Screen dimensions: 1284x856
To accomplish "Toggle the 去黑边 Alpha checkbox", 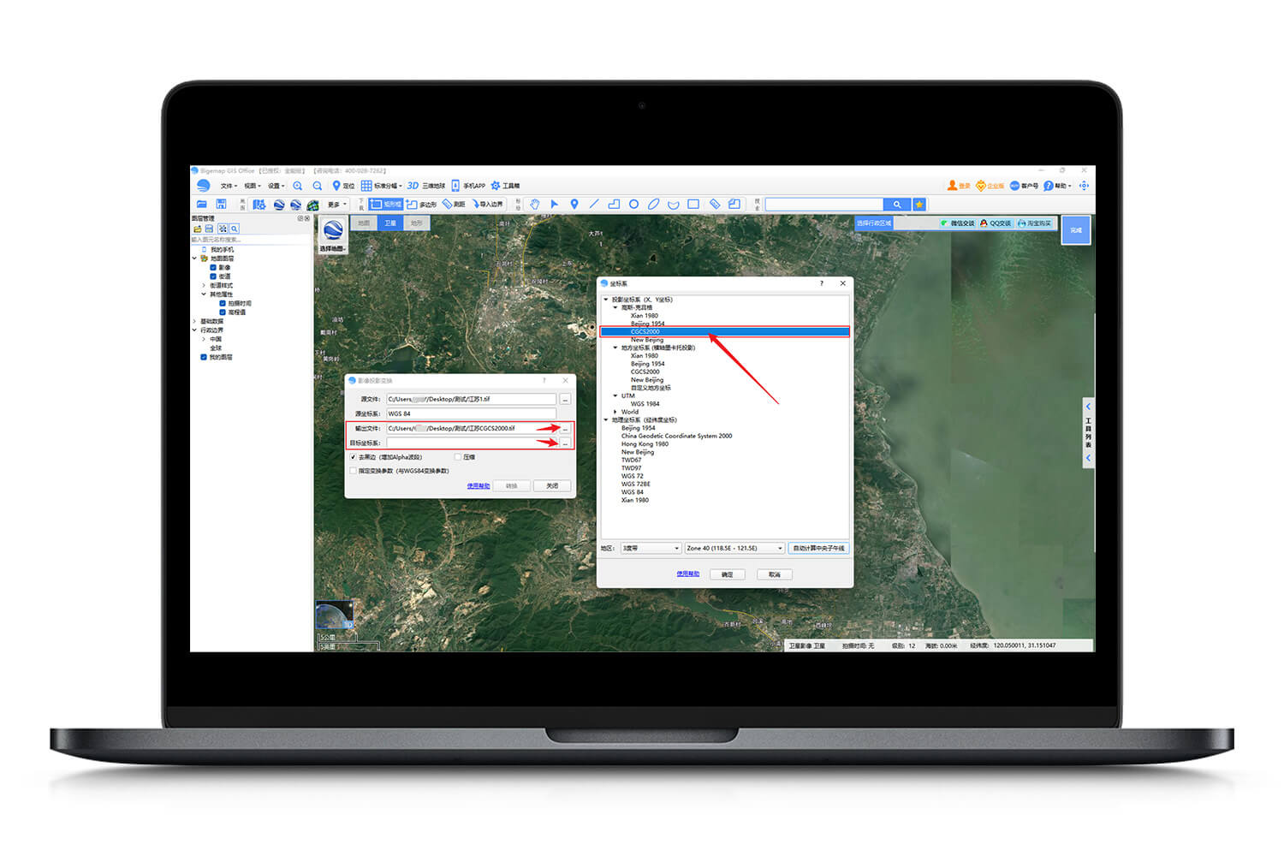I will [x=353, y=457].
